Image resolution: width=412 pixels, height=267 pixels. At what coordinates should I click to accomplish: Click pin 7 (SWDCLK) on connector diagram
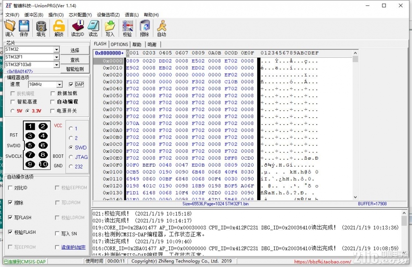pyautogui.click(x=30, y=155)
